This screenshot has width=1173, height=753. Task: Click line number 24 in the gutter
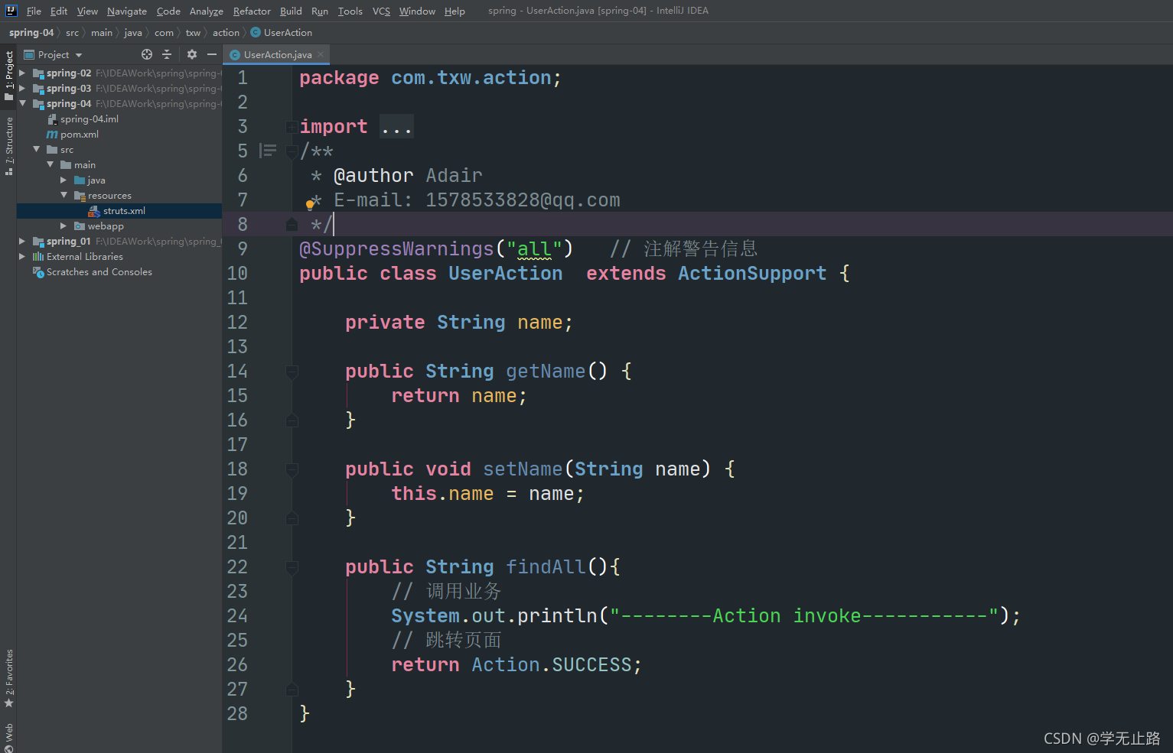coord(237,616)
